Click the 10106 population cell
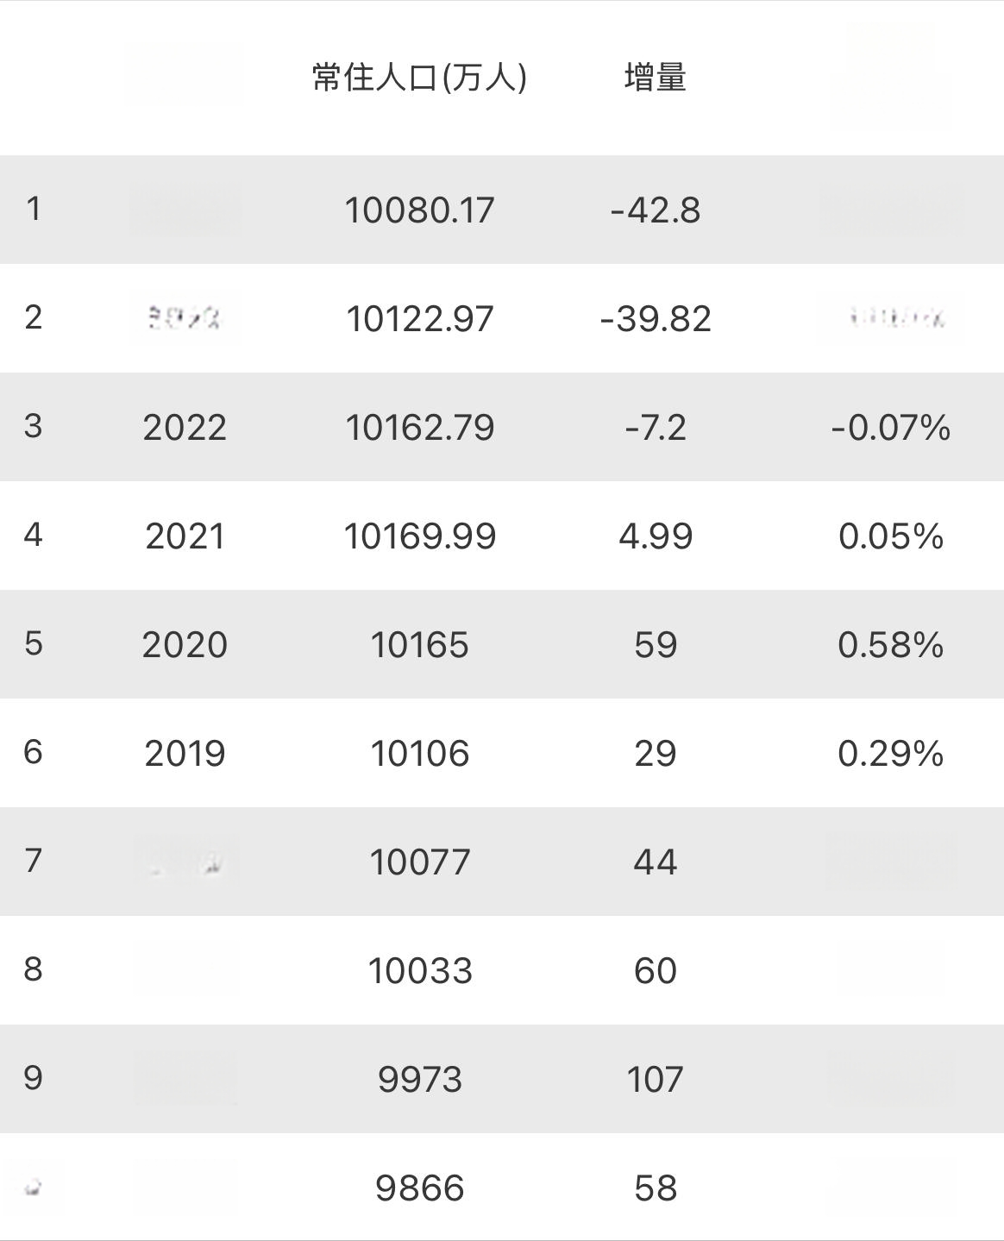Viewport: 1004px width, 1241px height. pyautogui.click(x=419, y=753)
